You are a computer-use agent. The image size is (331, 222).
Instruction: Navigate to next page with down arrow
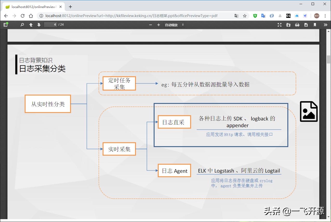[38, 25]
